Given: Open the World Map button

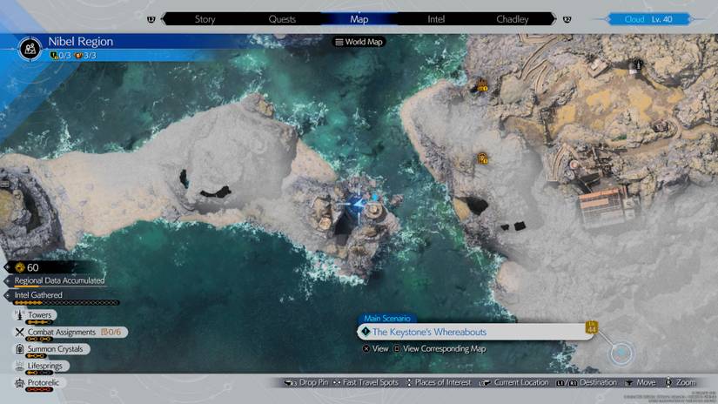Looking at the screenshot, I should [x=359, y=42].
